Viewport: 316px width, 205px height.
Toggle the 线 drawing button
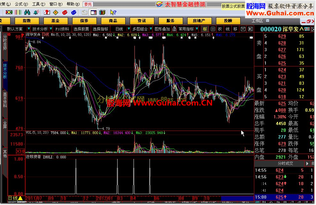point(228,29)
